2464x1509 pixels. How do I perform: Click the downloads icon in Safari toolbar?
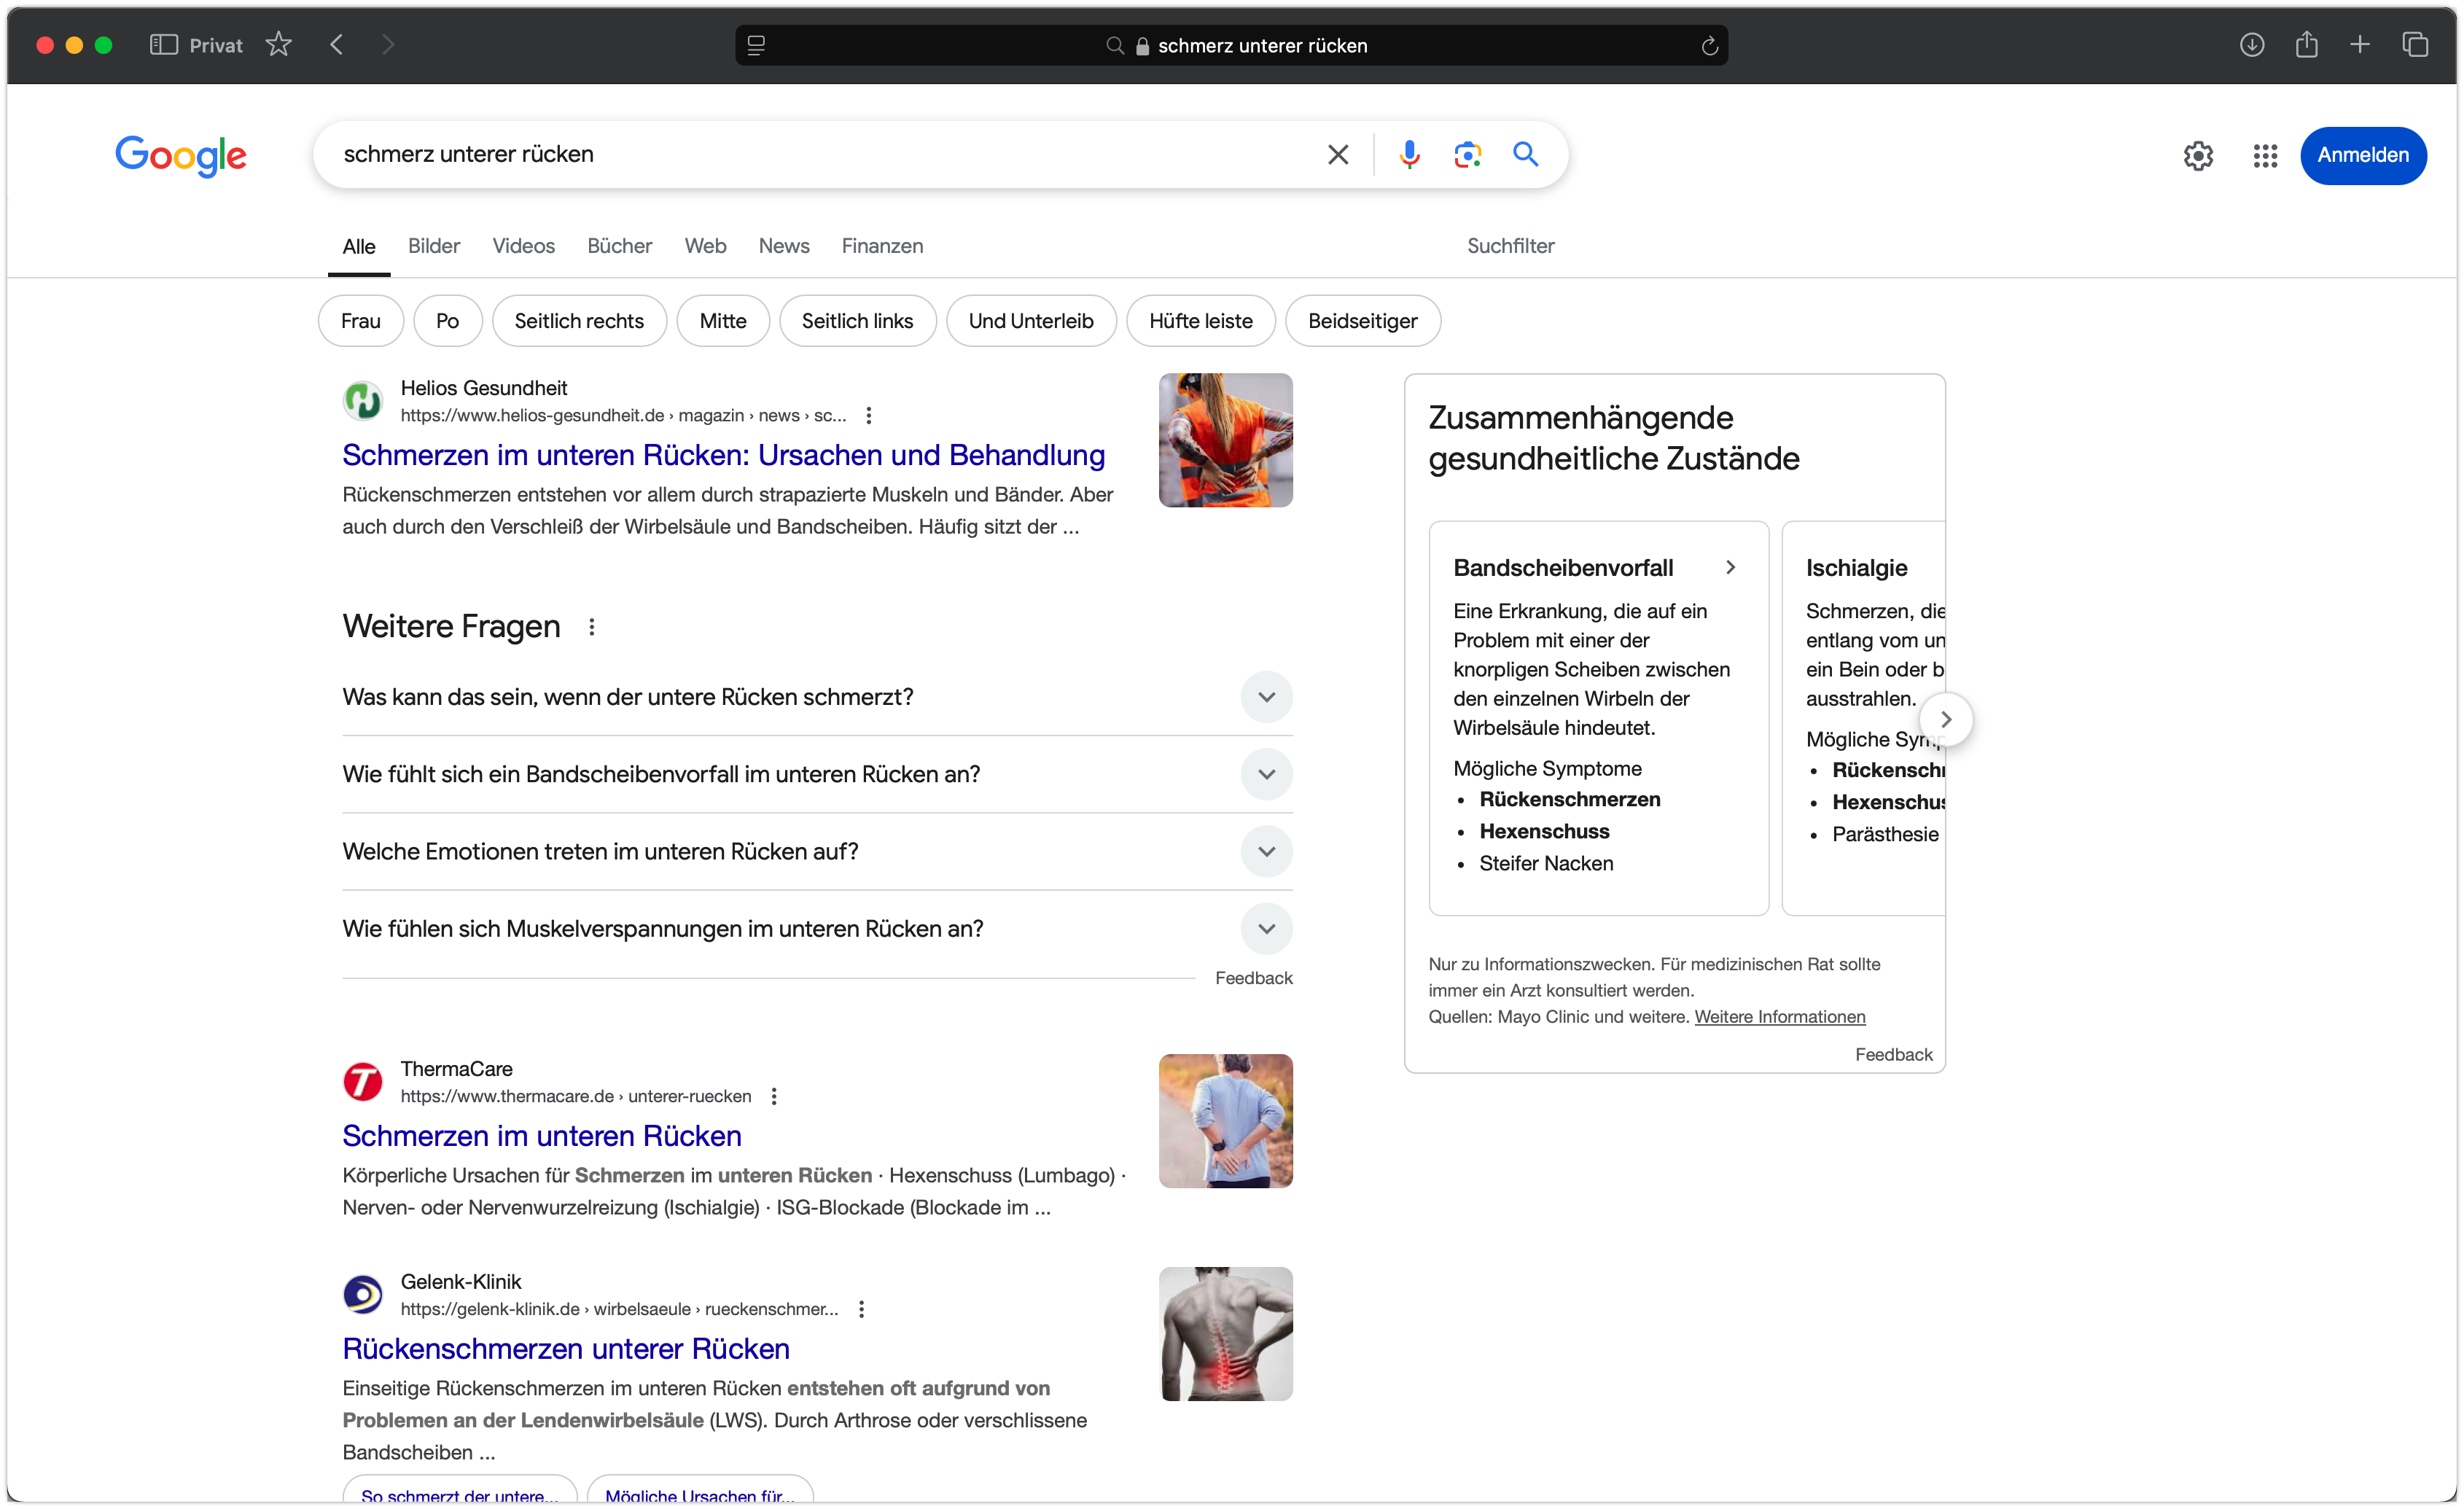2252,45
